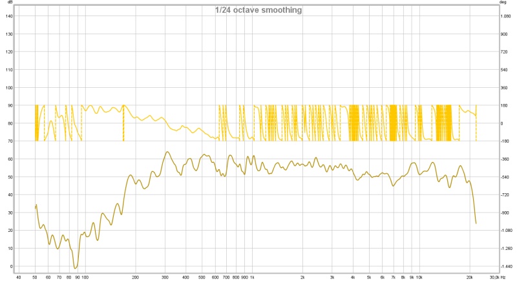Click the -900 label on the degrees axis
Screen dimensions: 517x281
(505, 213)
